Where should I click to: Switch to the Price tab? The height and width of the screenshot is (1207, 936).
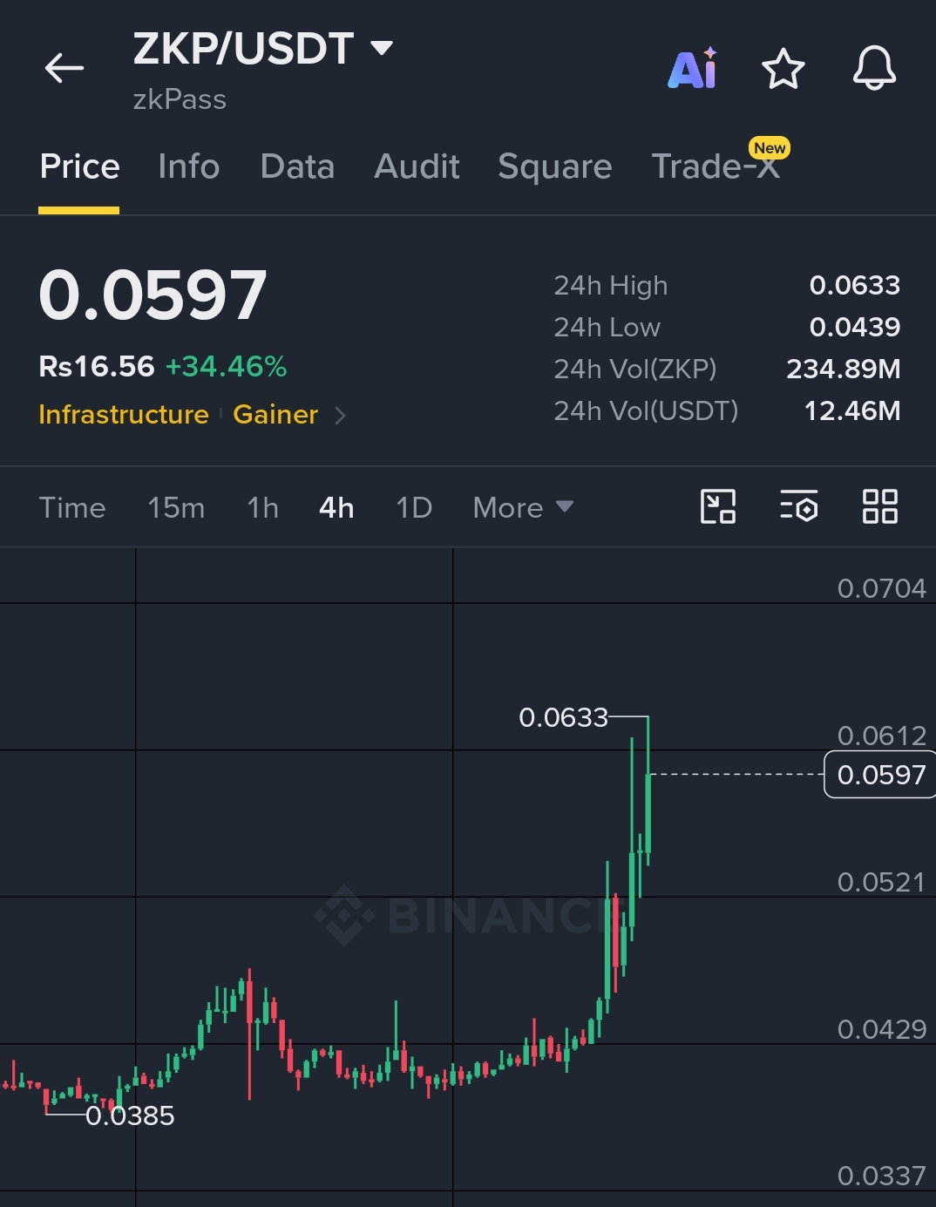[79, 166]
